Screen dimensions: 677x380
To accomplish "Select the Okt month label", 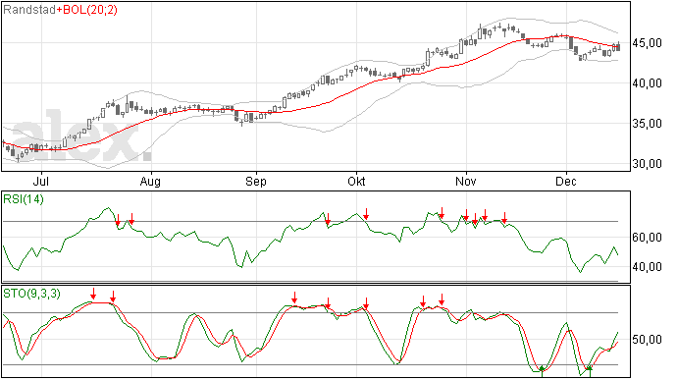I will pyautogui.click(x=356, y=181).
